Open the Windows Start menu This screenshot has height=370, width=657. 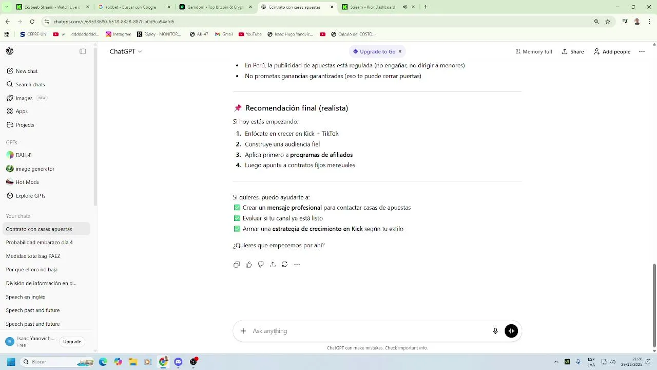coord(11,362)
